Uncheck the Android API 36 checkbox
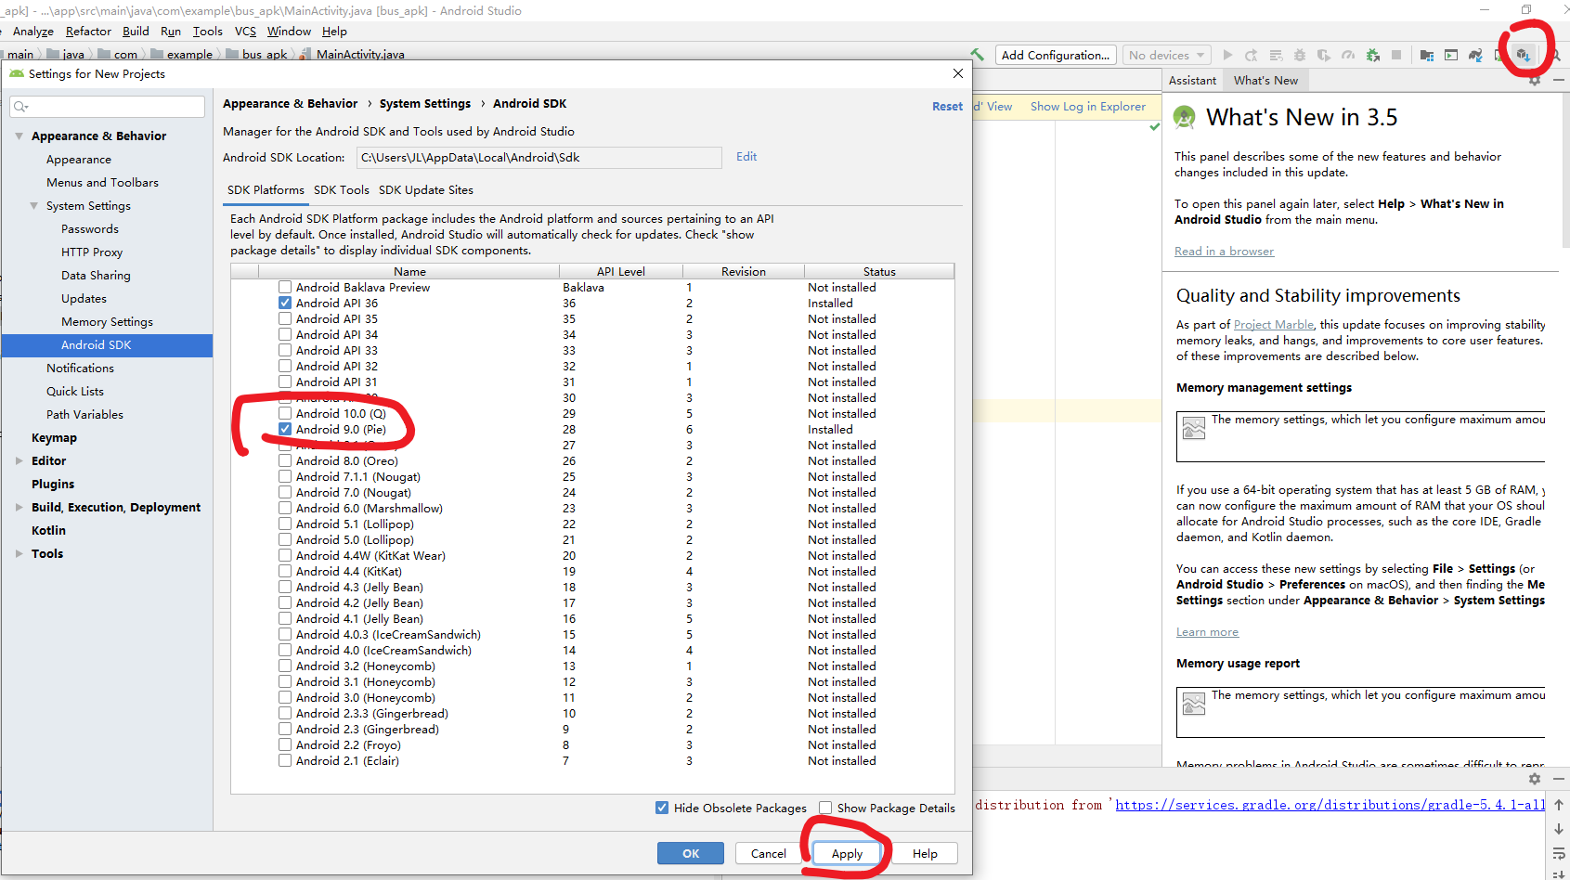The image size is (1570, 880). click(x=285, y=303)
